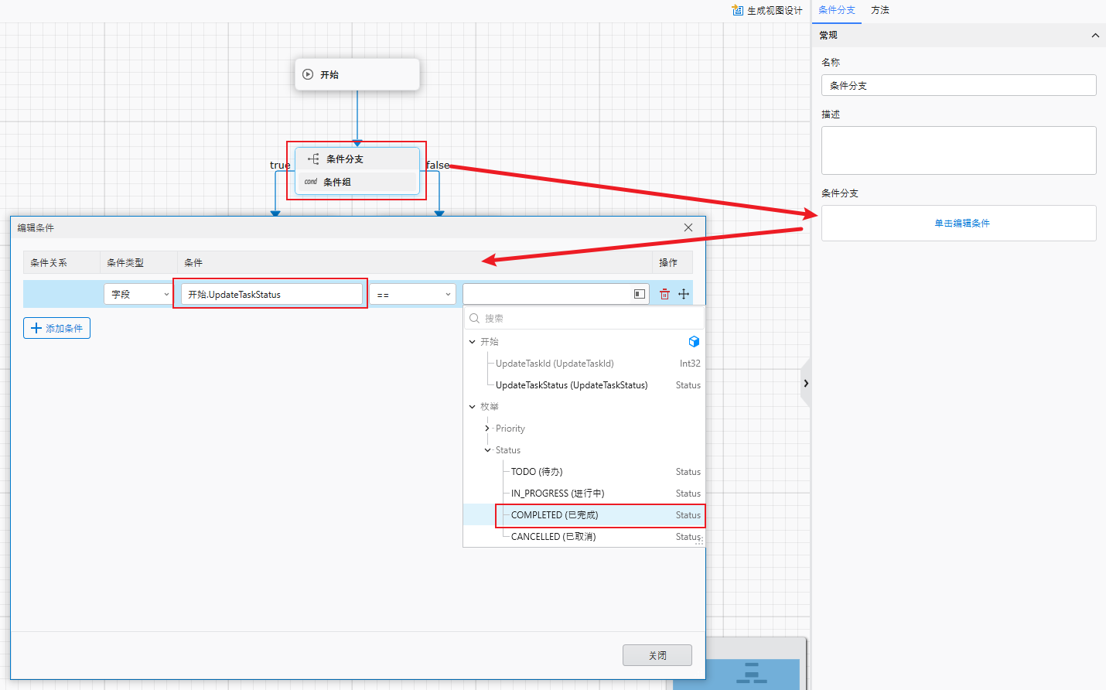Close the 编辑条件 dialog with X
Viewport: 1106px width, 690px height.
tap(688, 227)
